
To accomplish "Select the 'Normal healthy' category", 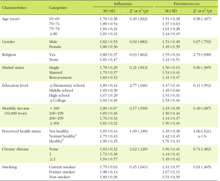I will coord(63,136).
